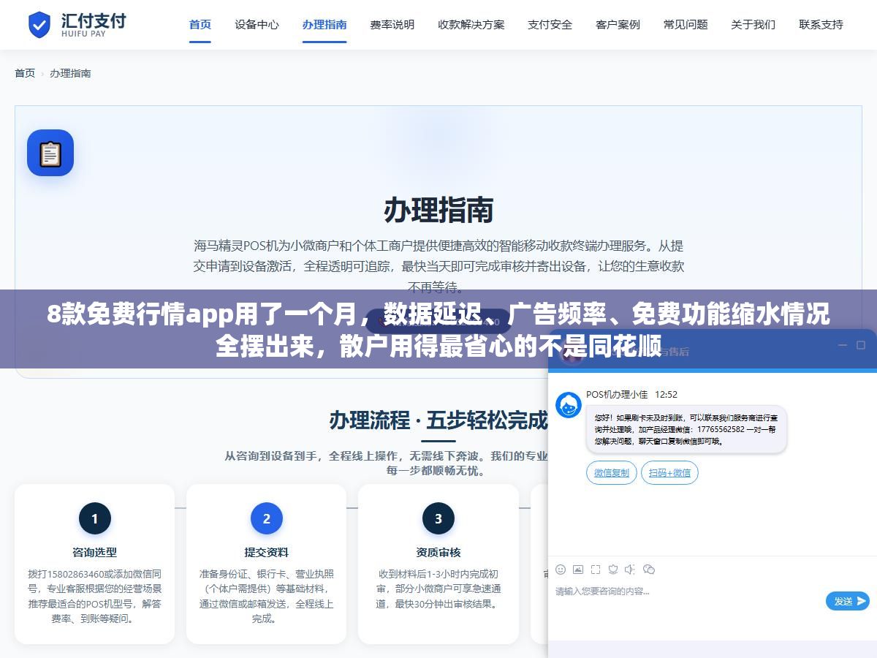Screen dimensions: 877x658
Task: Maximize the chat widget window
Action: click(x=860, y=346)
